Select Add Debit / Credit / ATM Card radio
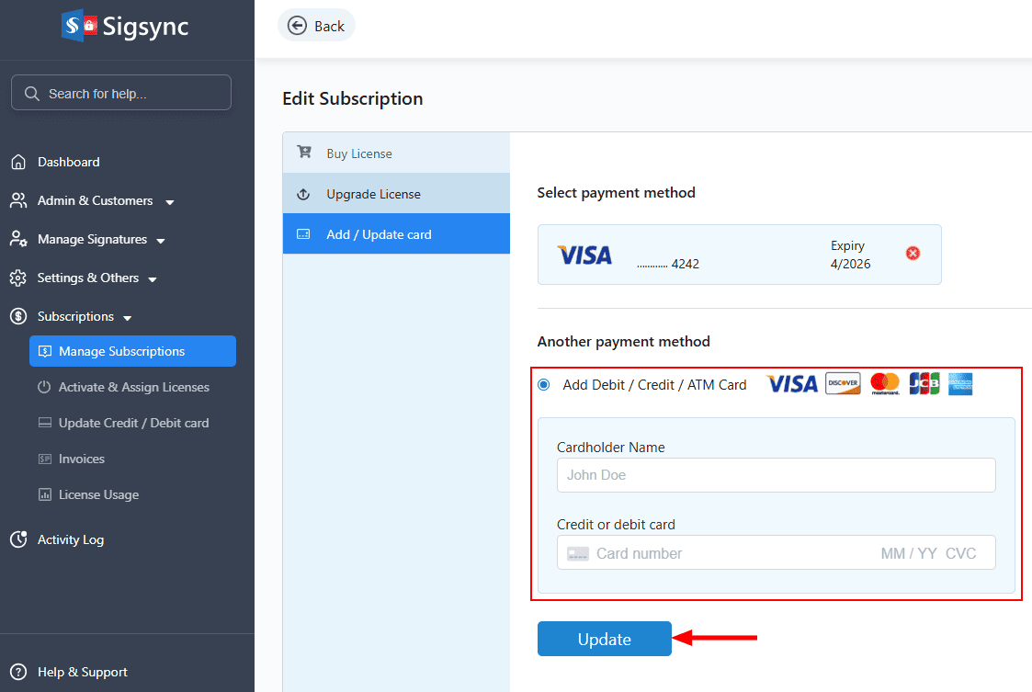 pyautogui.click(x=544, y=385)
